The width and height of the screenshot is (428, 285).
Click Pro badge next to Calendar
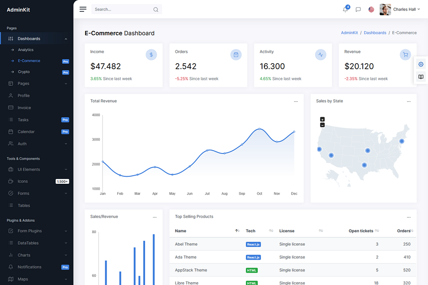65,132
